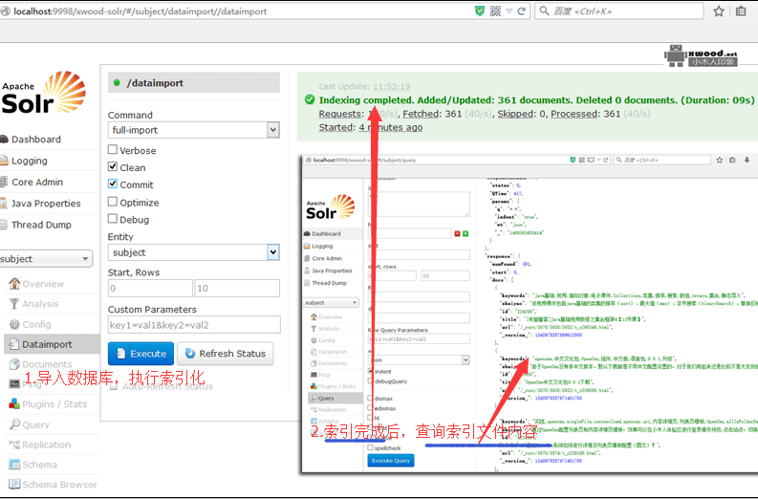758x499 pixels.
Task: Click the green /dataimport status dot
Action: pyautogui.click(x=117, y=82)
